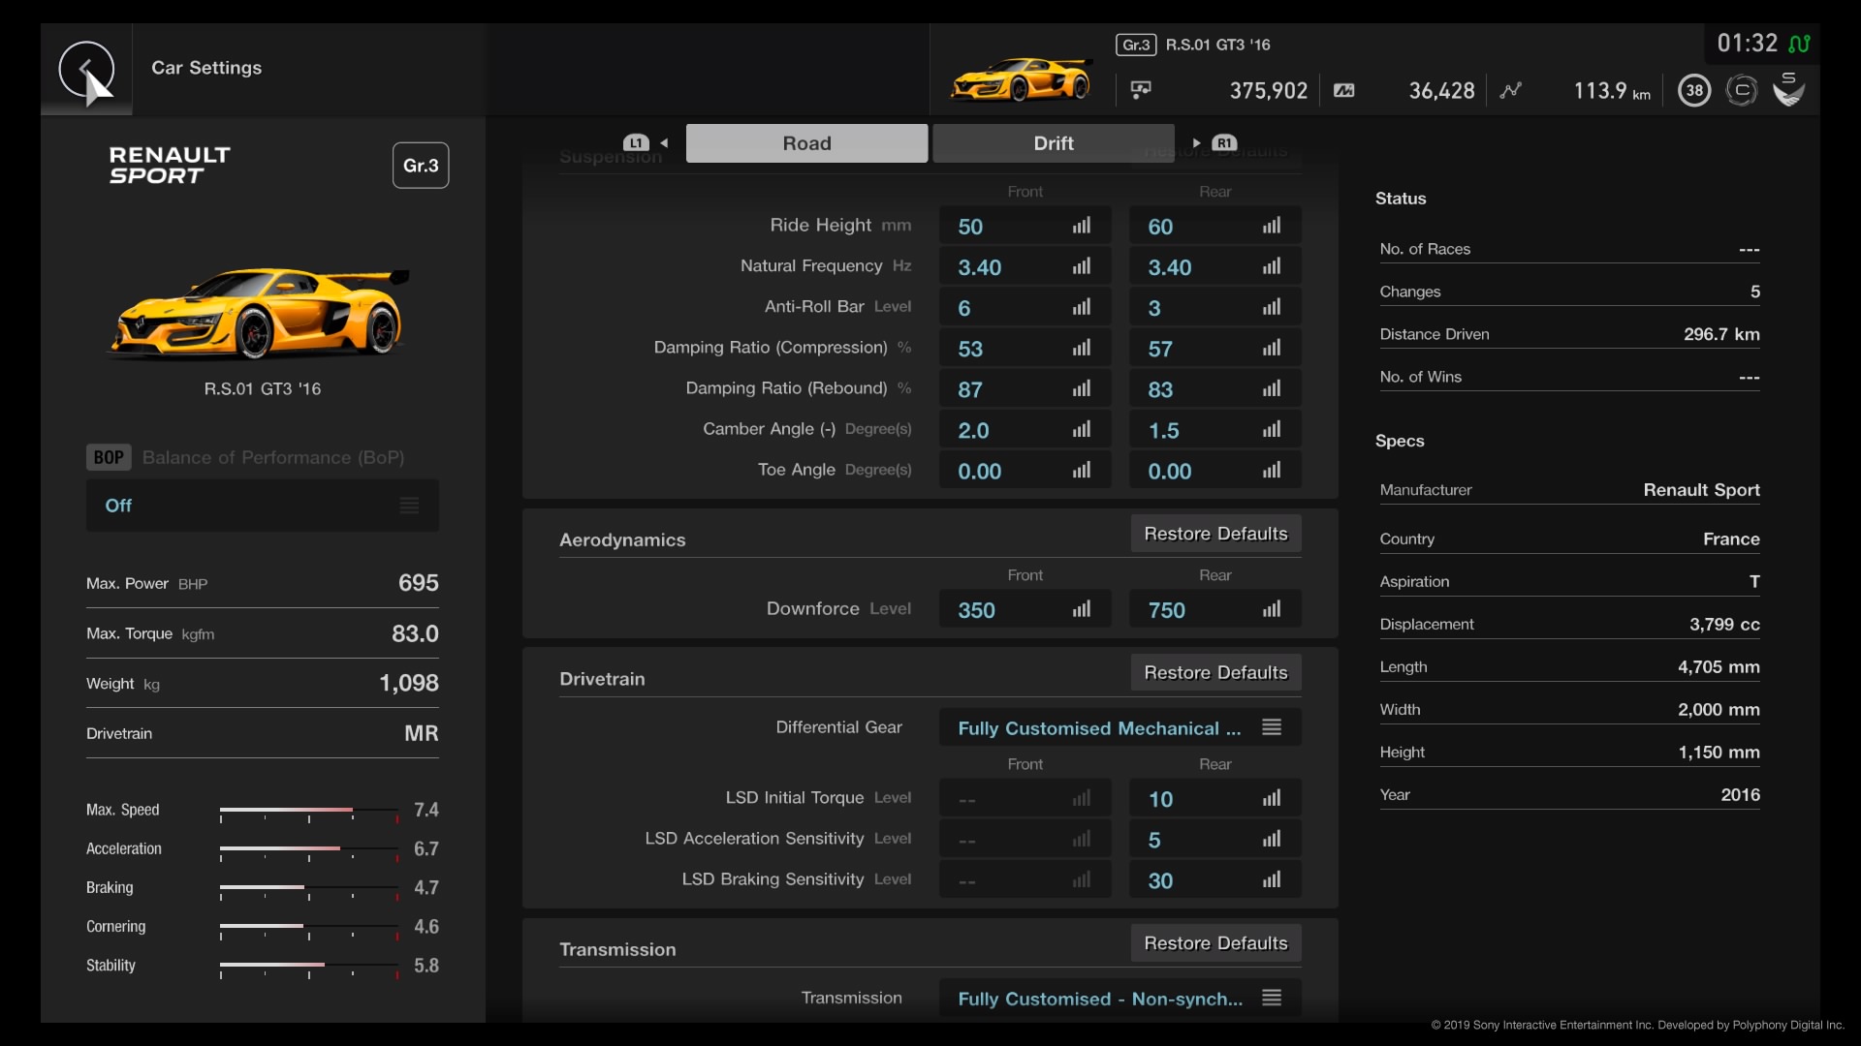Click the back arrow circle icon
Image resolution: width=1861 pixels, height=1046 pixels.
[85, 69]
